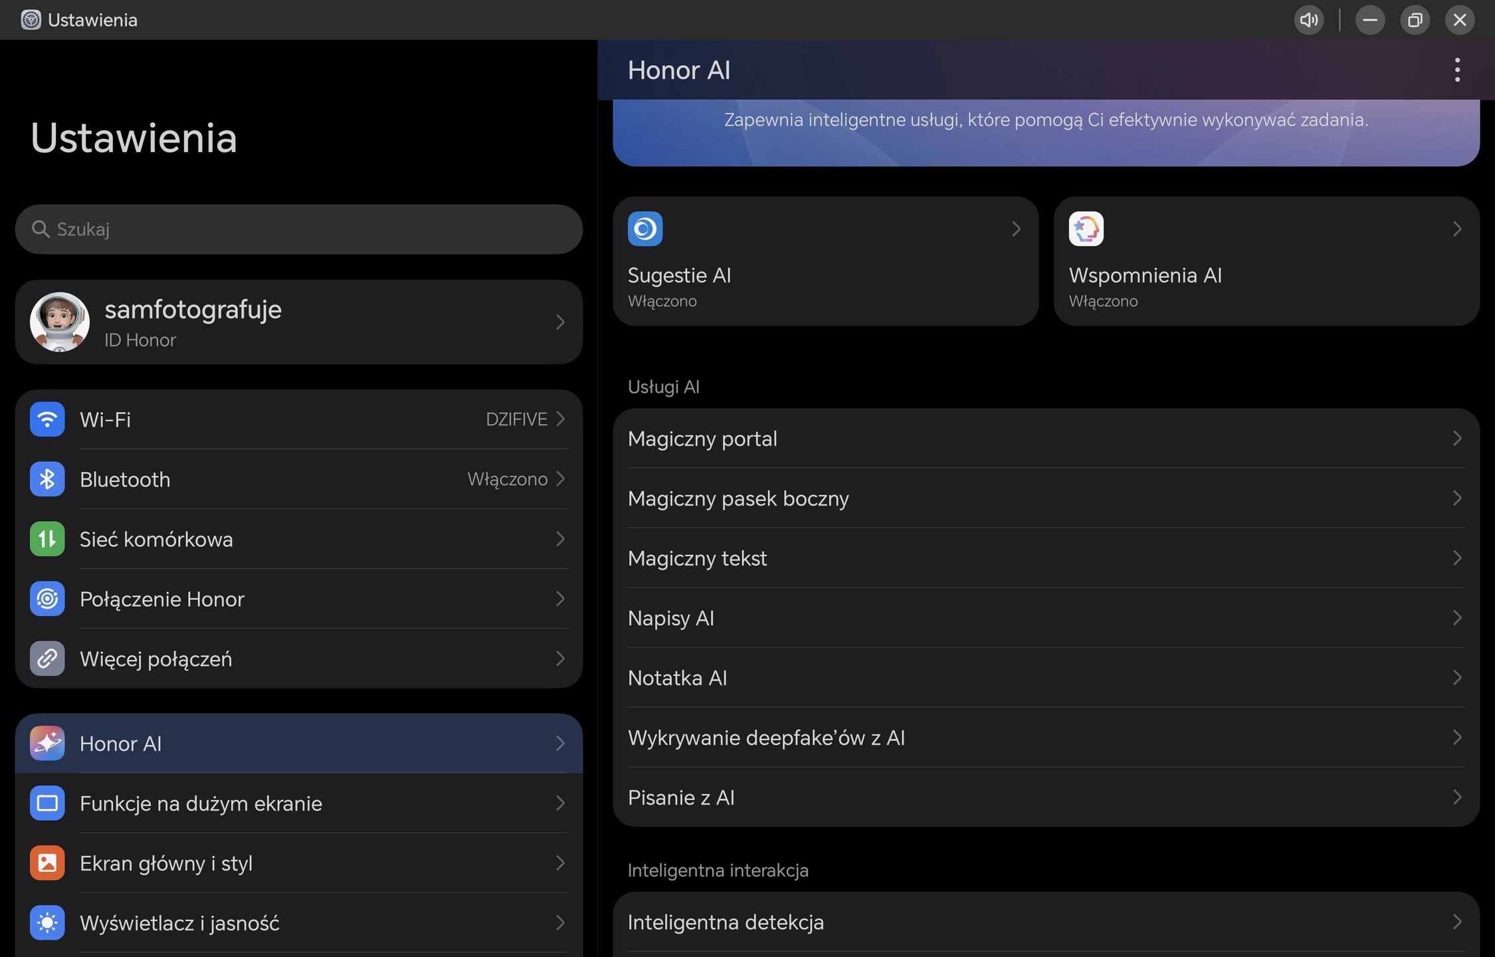Restore down the Ustawienia window
The image size is (1495, 957).
[x=1415, y=20]
